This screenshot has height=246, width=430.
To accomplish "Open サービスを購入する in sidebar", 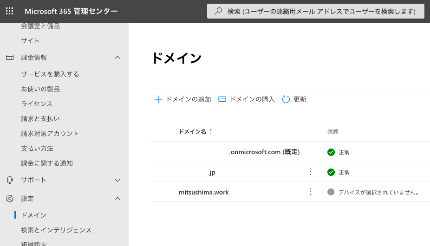I will (50, 74).
